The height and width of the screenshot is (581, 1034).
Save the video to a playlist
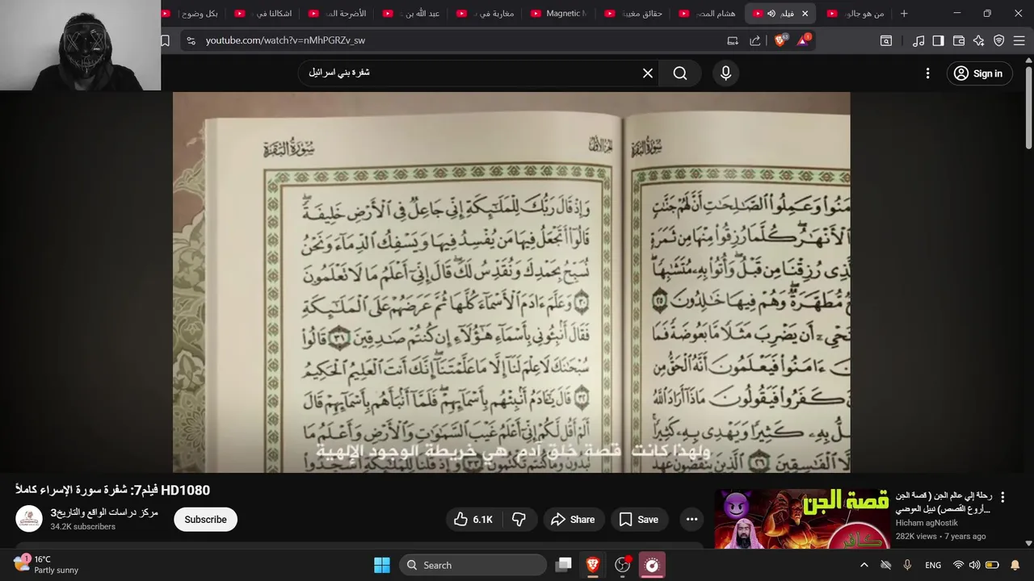click(x=639, y=520)
